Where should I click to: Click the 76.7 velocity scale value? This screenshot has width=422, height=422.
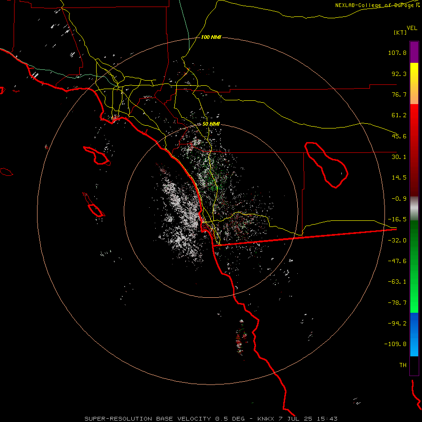point(399,94)
